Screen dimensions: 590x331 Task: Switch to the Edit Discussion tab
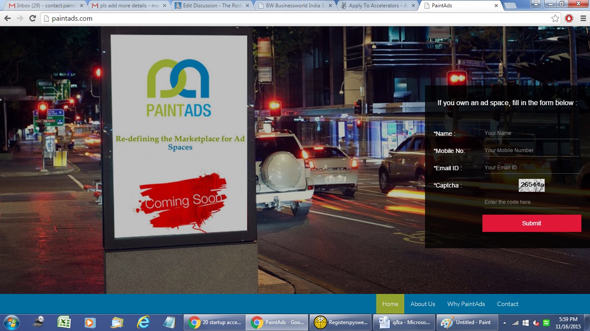click(212, 6)
